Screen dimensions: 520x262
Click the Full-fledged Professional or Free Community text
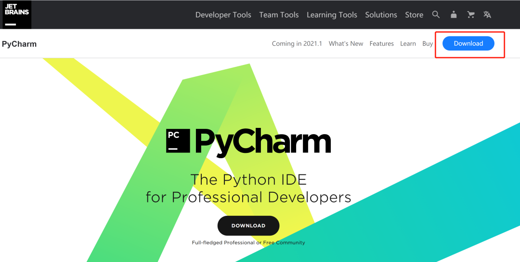pyautogui.click(x=248, y=243)
